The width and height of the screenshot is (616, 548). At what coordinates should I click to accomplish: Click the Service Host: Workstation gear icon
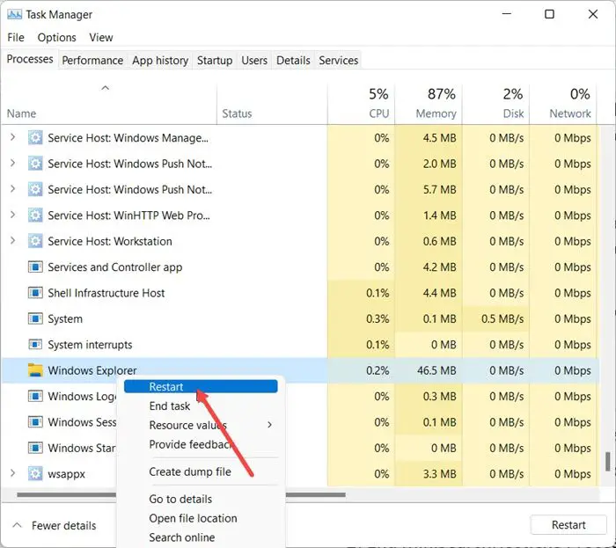[x=35, y=241]
